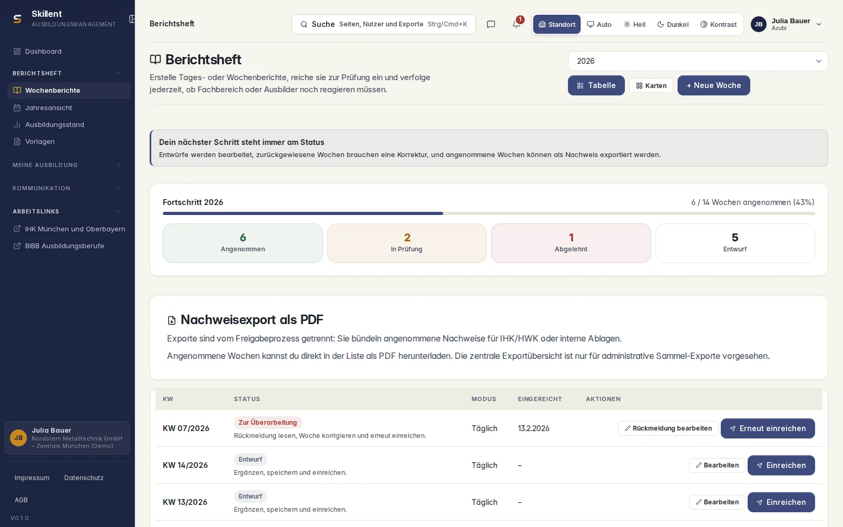Open the BIBB Ausbildungsberufe link

tap(68, 246)
